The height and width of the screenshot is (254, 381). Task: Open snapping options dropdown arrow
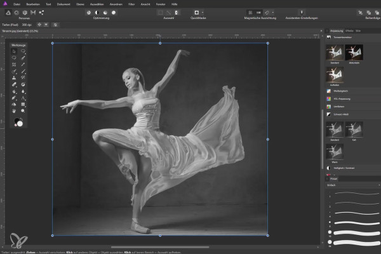(273, 13)
